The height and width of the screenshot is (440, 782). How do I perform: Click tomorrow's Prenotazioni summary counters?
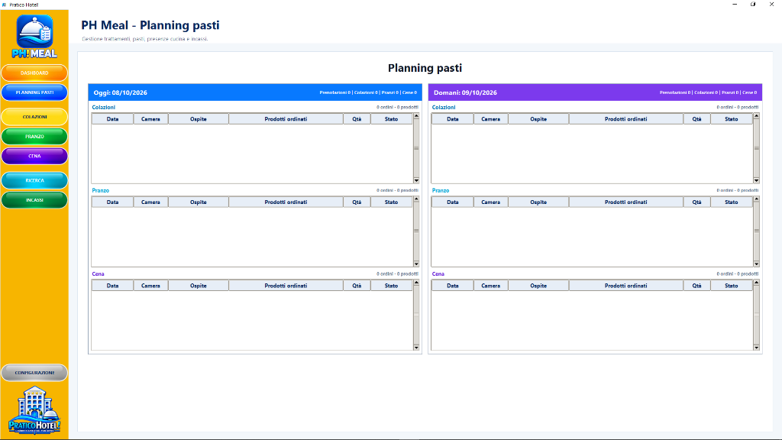coord(708,92)
